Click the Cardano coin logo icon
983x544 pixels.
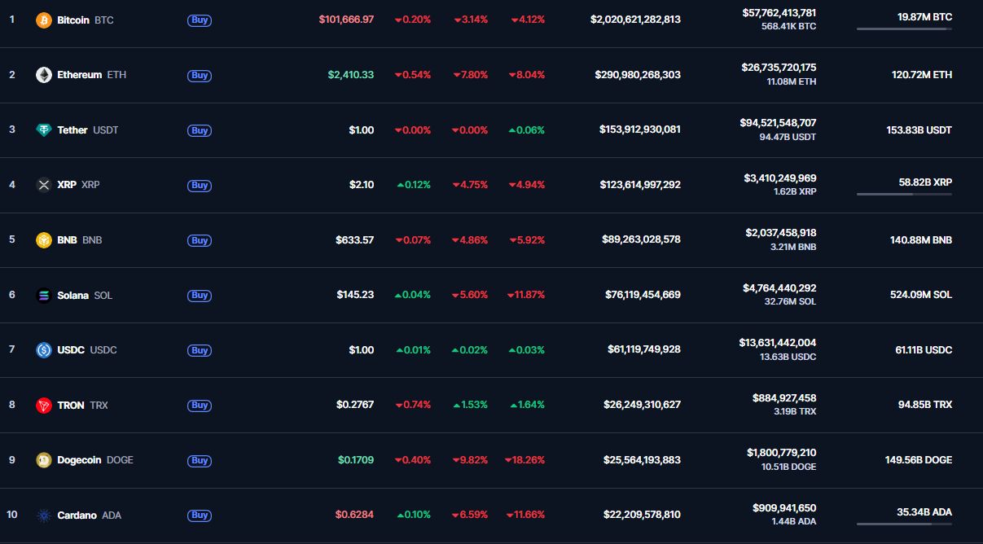44,515
